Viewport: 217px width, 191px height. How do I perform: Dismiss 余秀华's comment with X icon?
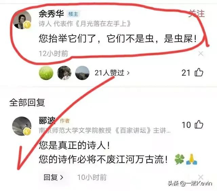coord(201,54)
